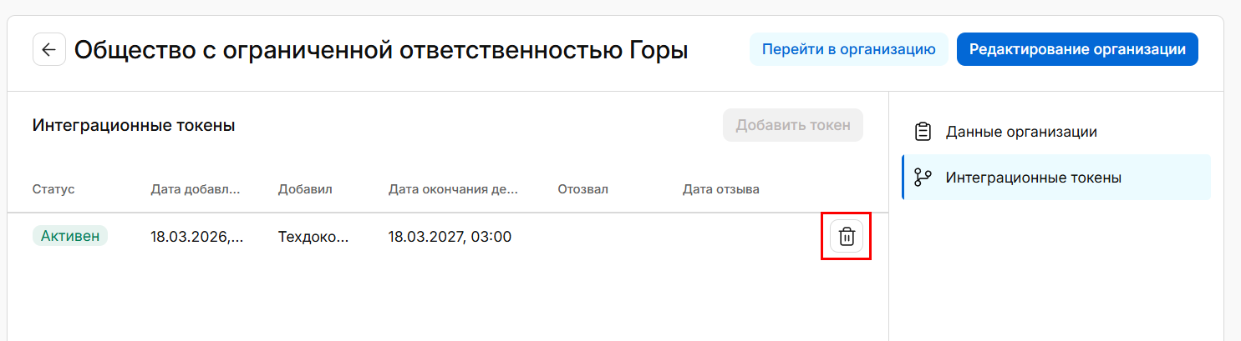Click the organization title Общество с ограниченной ответственностью Горы
The width and height of the screenshot is (1241, 341).
[x=381, y=50]
